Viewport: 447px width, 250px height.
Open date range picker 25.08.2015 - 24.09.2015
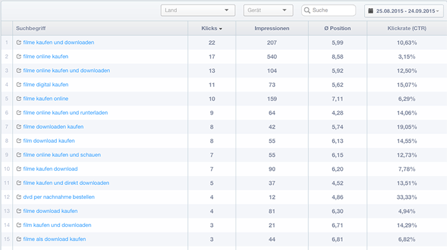(x=404, y=11)
